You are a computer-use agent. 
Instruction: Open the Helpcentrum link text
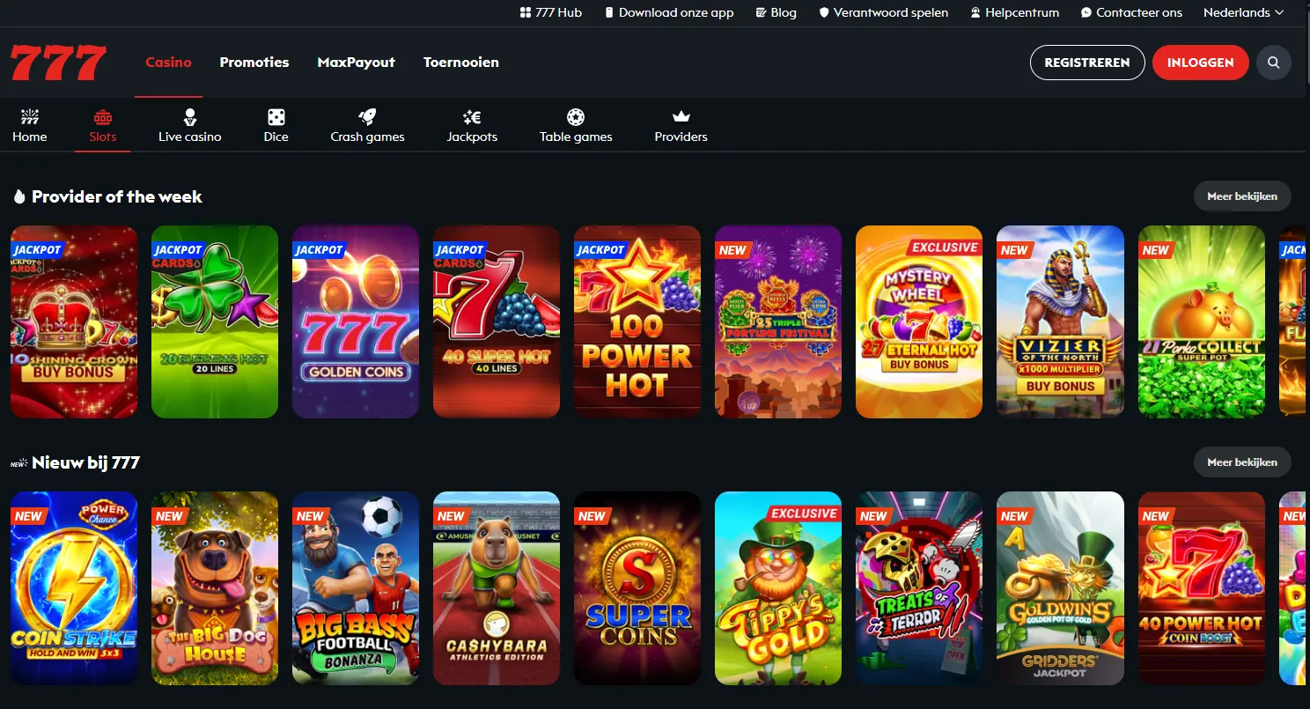coord(1022,12)
